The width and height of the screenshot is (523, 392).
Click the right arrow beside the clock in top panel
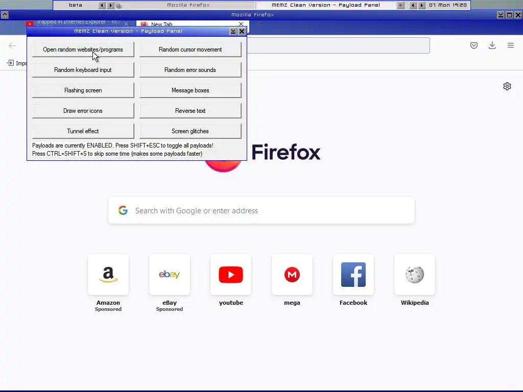click(x=421, y=5)
